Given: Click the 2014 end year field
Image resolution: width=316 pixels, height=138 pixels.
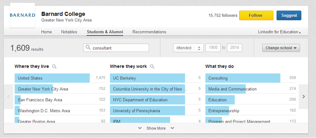Looking at the screenshot, I should pyautogui.click(x=234, y=48).
